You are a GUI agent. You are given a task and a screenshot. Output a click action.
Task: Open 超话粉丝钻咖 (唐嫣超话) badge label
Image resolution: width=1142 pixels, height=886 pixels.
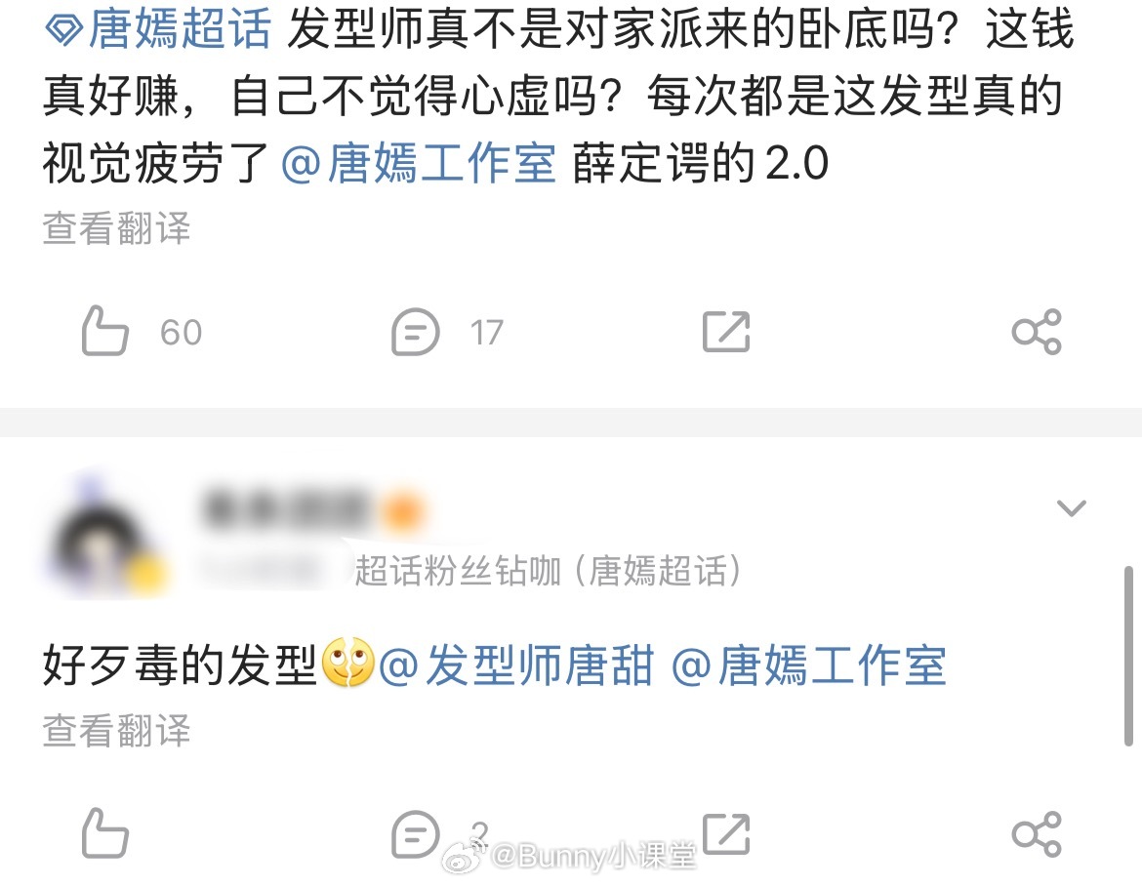(x=548, y=570)
